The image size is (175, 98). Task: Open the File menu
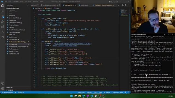tap(6, 2)
